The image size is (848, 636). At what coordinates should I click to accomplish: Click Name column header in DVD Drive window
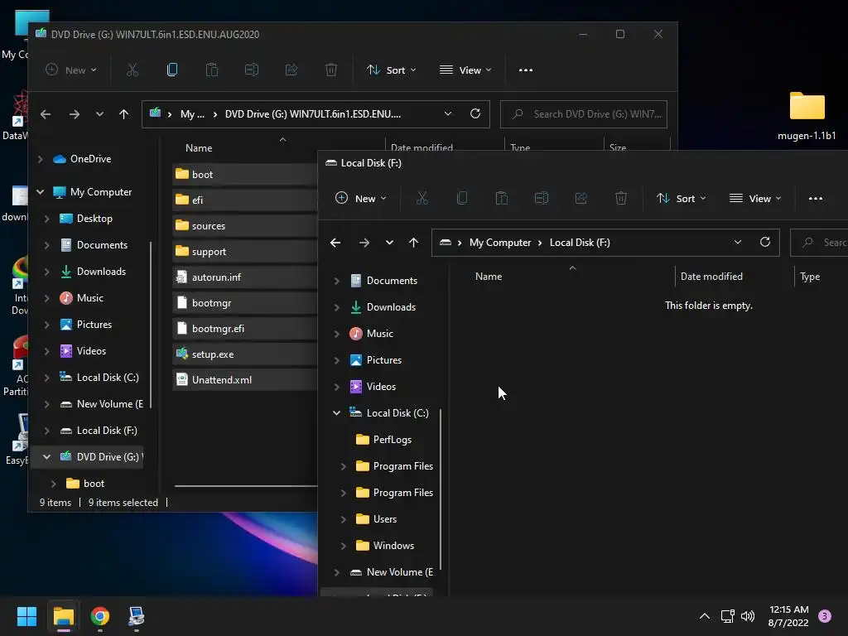[199, 148]
